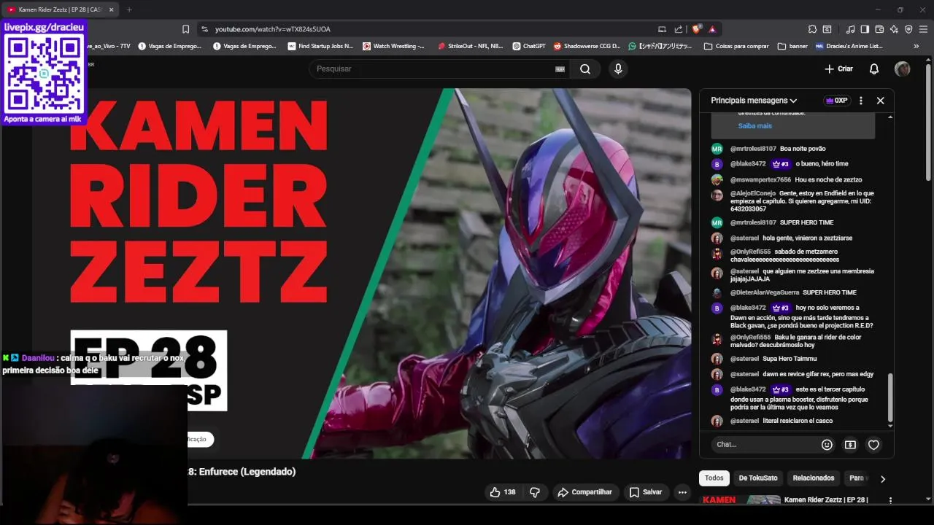Click username @AlejoElConejo in chat
Image resolution: width=934 pixels, height=525 pixels.
pyautogui.click(x=753, y=193)
